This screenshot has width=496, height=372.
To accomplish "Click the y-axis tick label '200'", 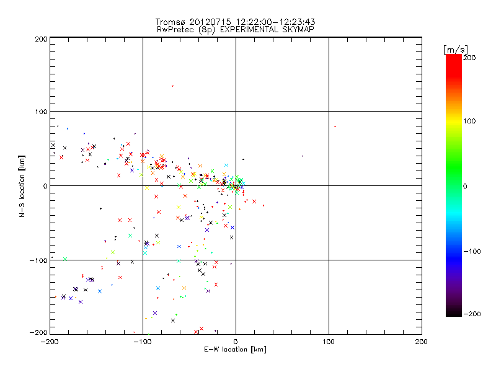I will click(x=41, y=39).
